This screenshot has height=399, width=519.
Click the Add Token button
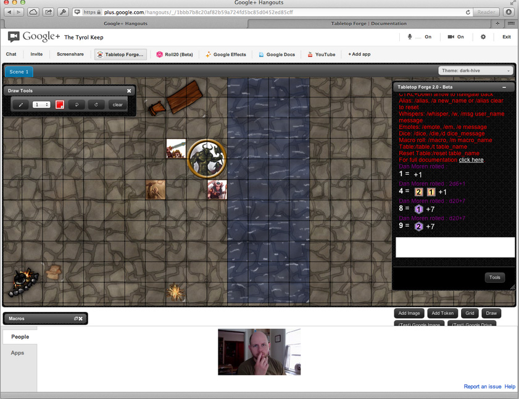pyautogui.click(x=442, y=313)
